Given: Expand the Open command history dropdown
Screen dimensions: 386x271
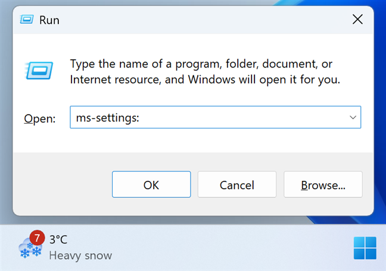Looking at the screenshot, I should 353,118.
